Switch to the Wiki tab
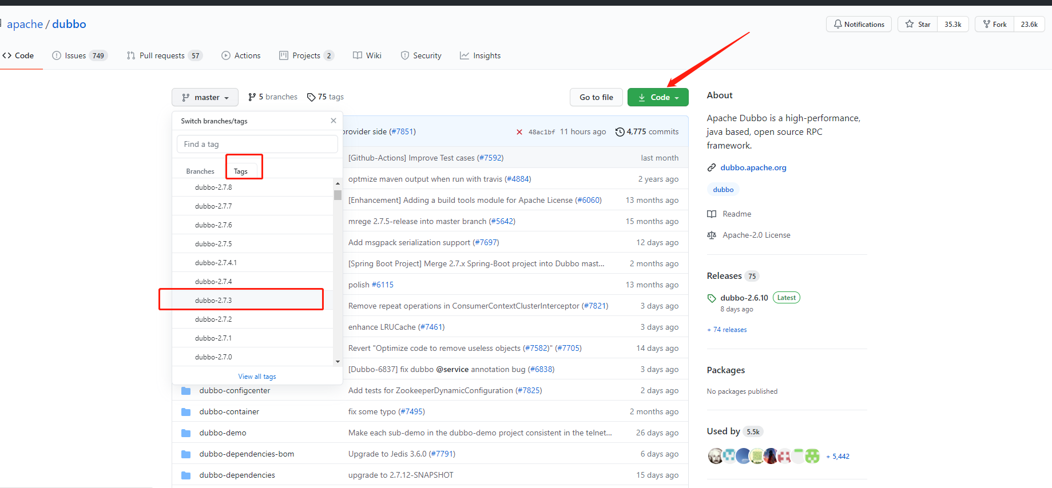The image size is (1052, 488). 367,55
